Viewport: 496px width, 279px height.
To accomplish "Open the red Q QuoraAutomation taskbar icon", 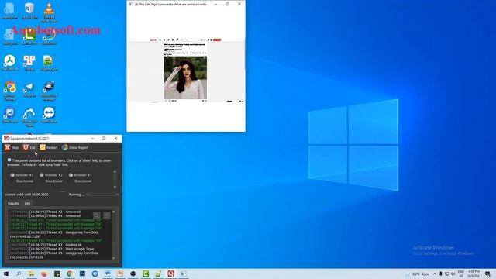I will tap(170, 274).
